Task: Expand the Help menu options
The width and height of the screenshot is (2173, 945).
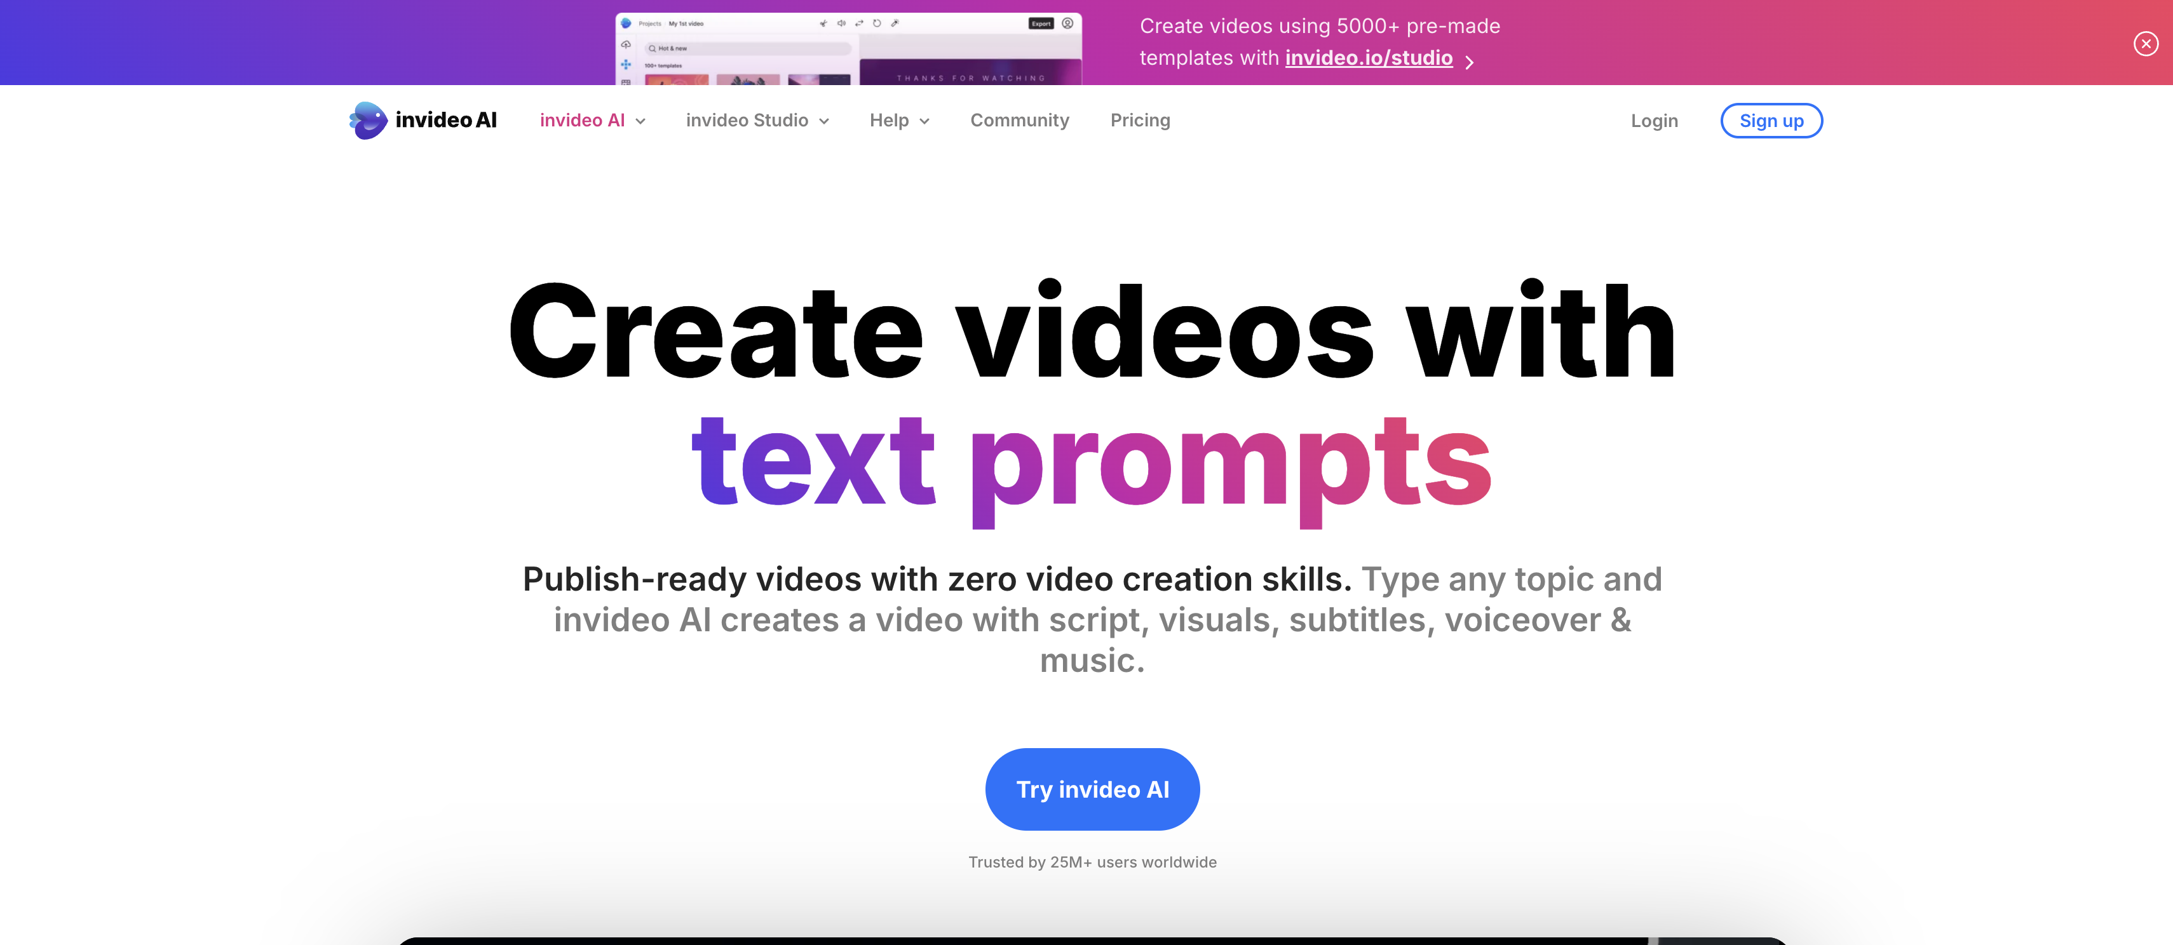Action: tap(898, 119)
